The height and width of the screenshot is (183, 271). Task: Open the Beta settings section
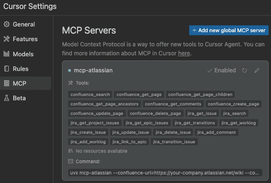[x=26, y=98]
